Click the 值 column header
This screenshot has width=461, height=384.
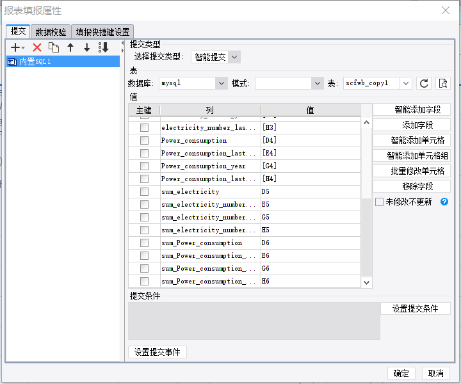click(x=311, y=110)
